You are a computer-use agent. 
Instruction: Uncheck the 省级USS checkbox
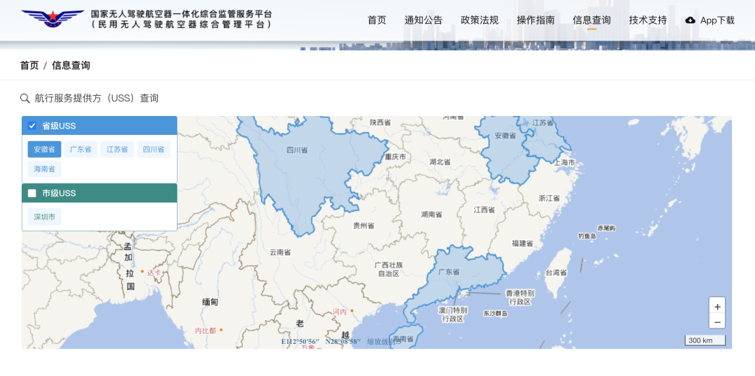point(32,126)
